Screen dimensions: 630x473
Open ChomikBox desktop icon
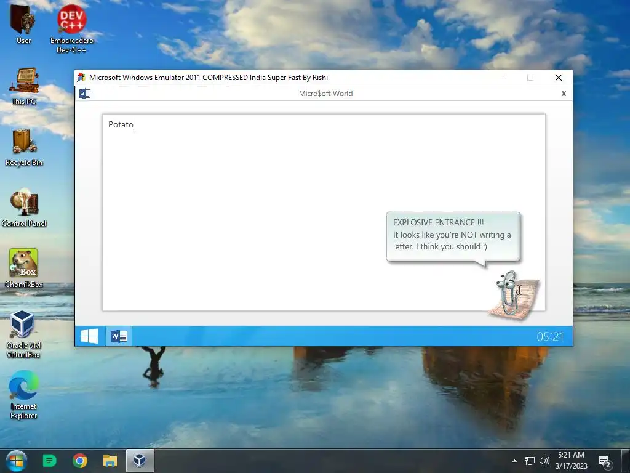point(24,268)
